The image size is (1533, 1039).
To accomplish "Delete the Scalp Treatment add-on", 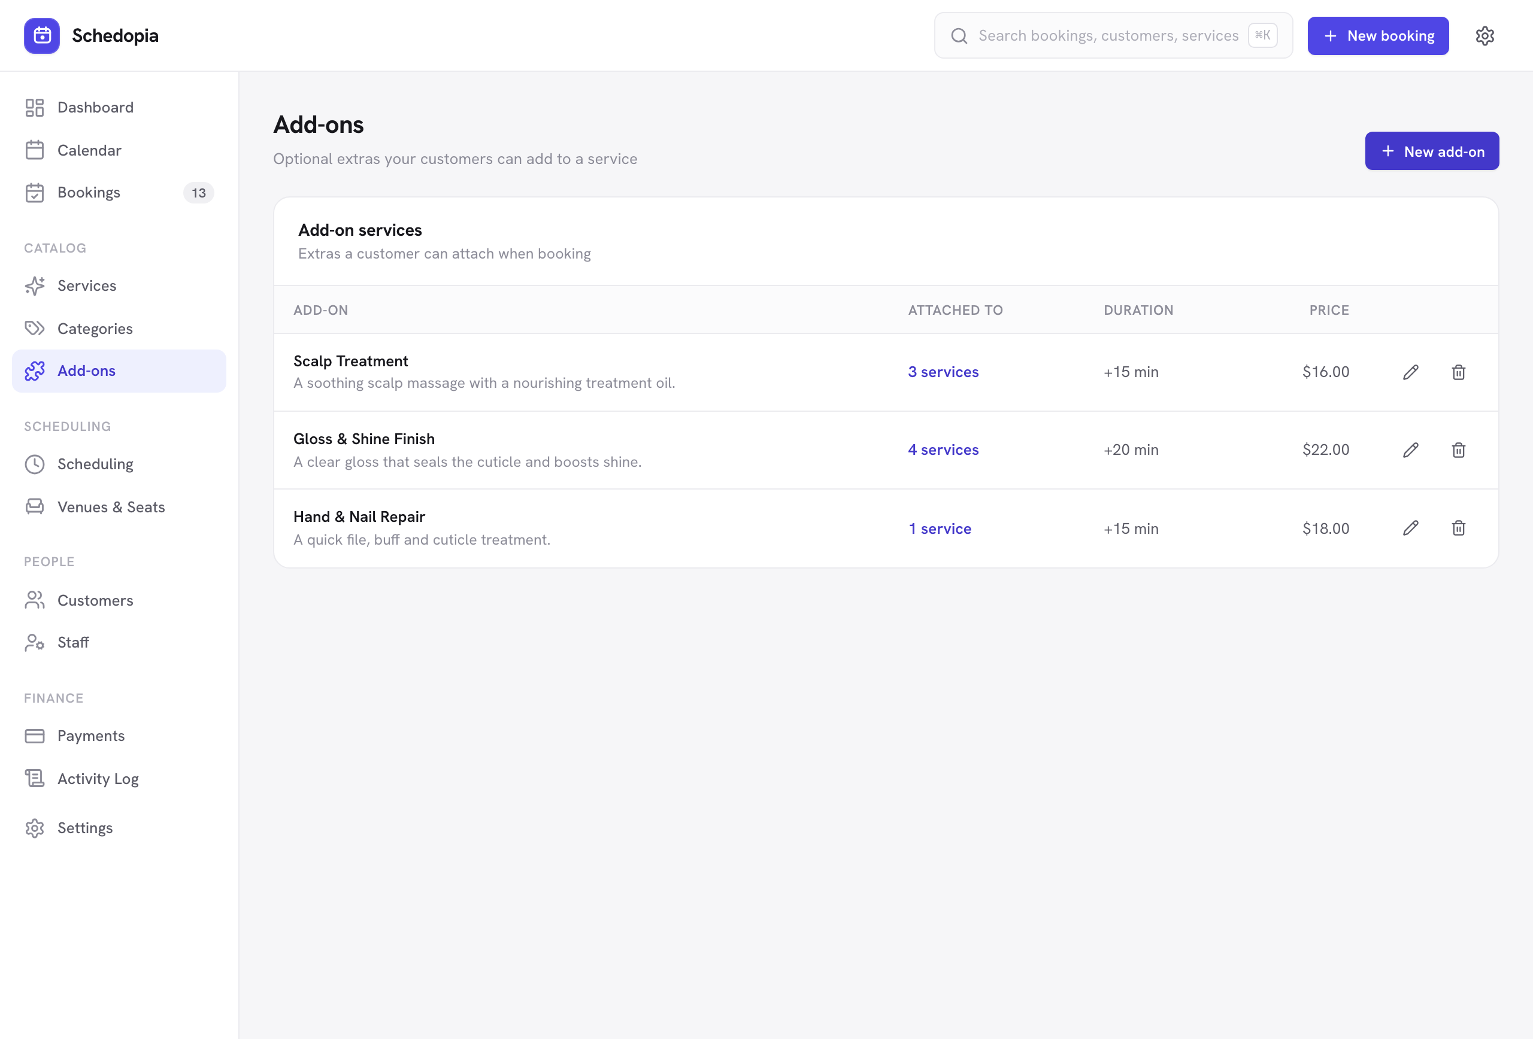I will click(1459, 372).
